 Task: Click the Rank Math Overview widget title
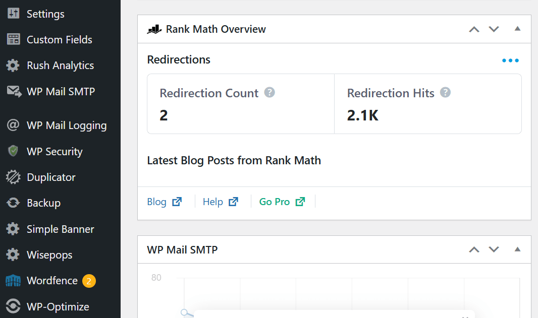(x=216, y=29)
